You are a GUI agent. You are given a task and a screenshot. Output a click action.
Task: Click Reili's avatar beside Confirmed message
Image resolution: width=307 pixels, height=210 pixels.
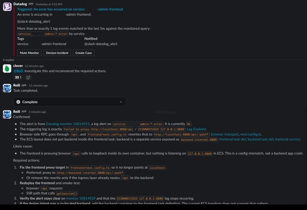coord(7,114)
